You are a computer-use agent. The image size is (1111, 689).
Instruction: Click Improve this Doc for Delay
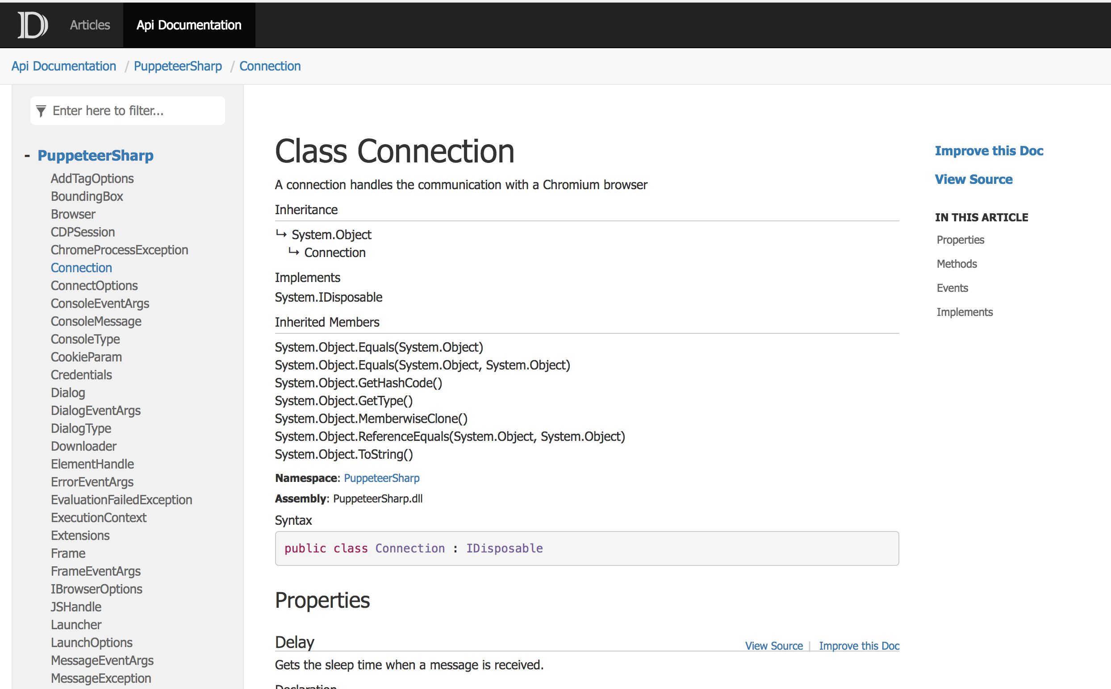point(858,646)
